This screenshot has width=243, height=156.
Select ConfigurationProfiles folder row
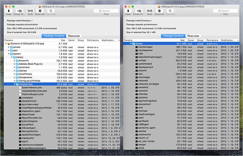coord(62,81)
